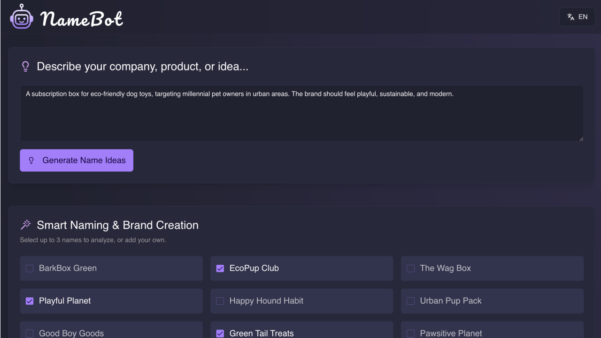
Task: Check the Good Boy Goods checkbox
Action: pyautogui.click(x=30, y=333)
